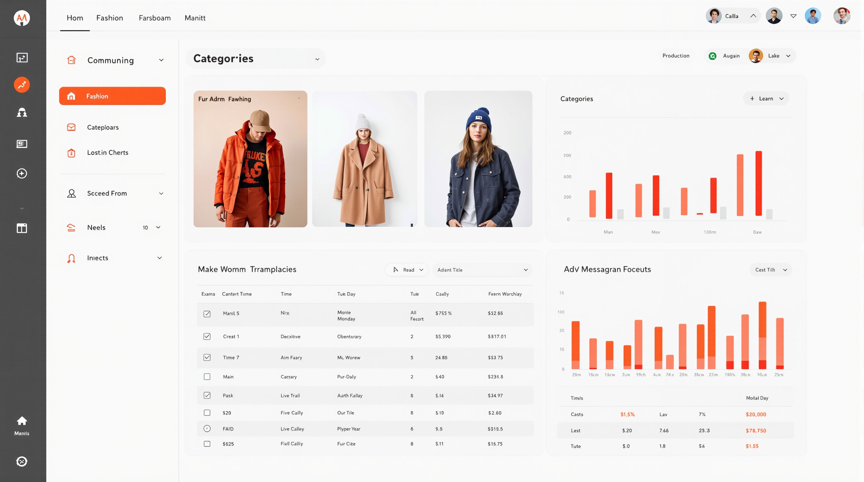Select the orange circular analytics icon
The height and width of the screenshot is (482, 864).
pyautogui.click(x=22, y=85)
